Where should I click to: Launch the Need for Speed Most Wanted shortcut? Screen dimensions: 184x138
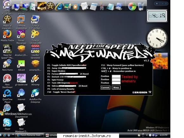point(7,52)
